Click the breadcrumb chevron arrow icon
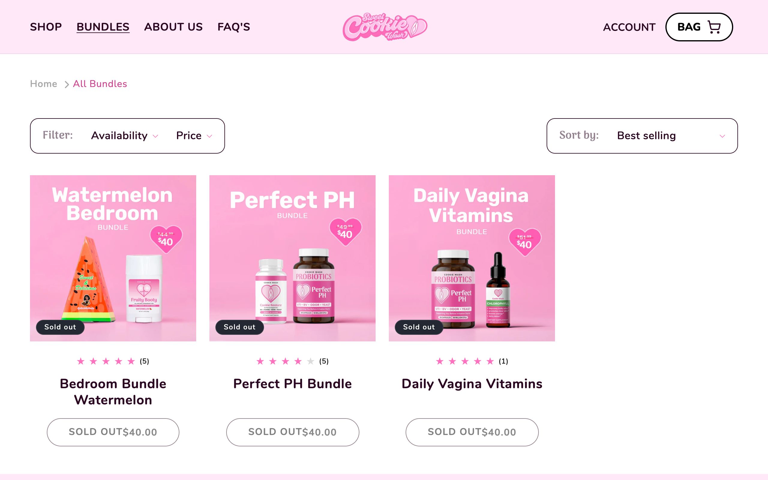768x480 pixels. click(67, 84)
